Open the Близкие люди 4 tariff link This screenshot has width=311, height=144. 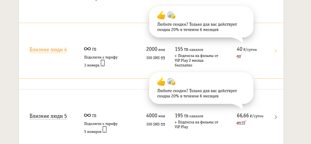(x=48, y=49)
